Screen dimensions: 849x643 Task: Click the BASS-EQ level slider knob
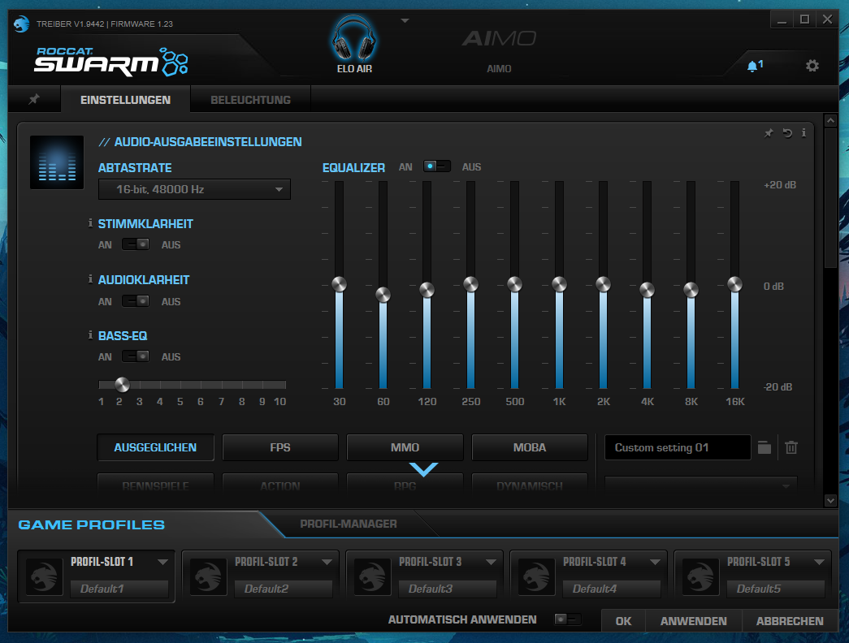point(123,385)
